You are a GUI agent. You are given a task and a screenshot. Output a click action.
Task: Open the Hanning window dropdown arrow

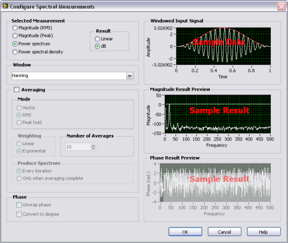point(130,76)
